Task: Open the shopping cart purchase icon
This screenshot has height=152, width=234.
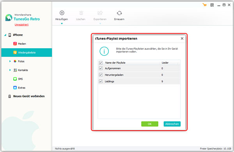Action: point(205,5)
